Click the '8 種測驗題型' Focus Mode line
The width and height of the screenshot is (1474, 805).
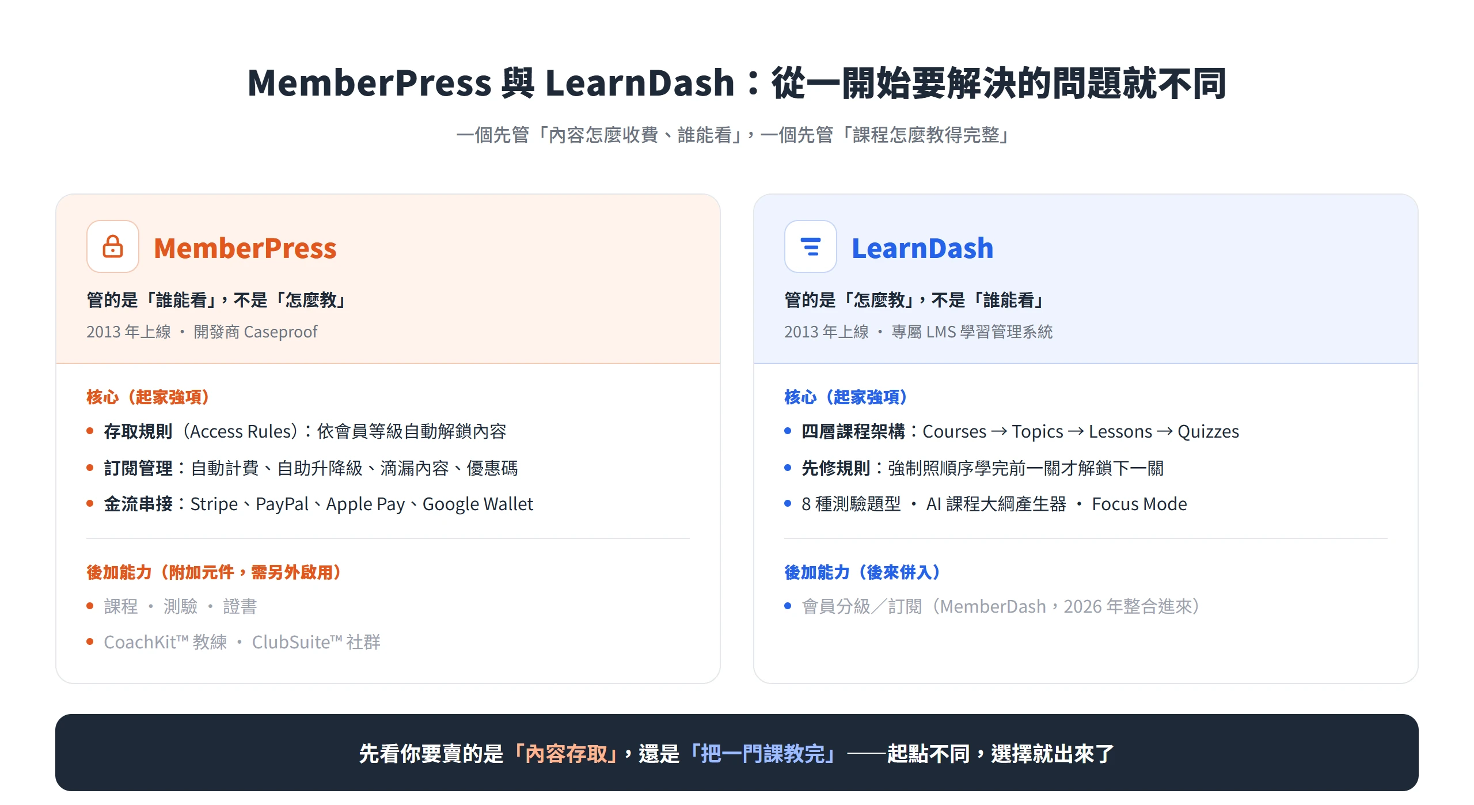(x=986, y=504)
